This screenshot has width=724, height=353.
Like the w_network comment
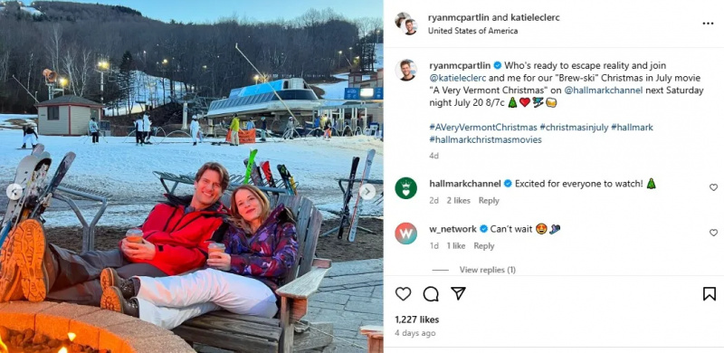pyautogui.click(x=713, y=233)
